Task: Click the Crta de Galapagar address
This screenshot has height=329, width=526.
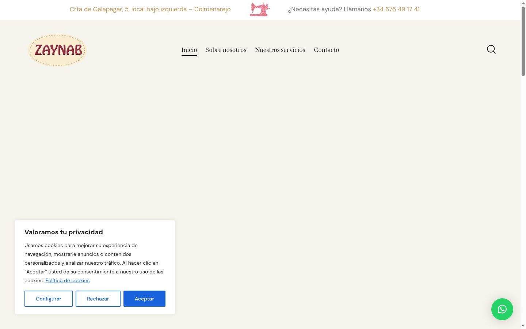Action: (x=150, y=9)
